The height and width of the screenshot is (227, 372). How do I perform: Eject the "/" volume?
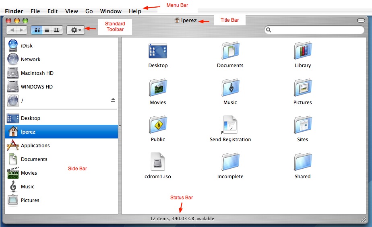pos(113,100)
